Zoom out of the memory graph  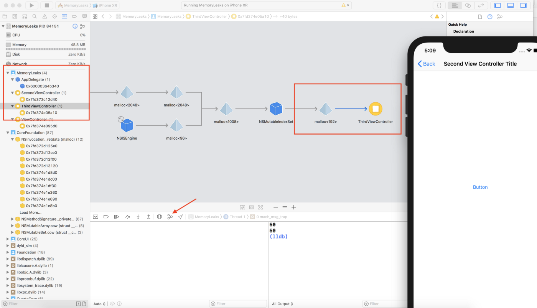click(x=275, y=207)
